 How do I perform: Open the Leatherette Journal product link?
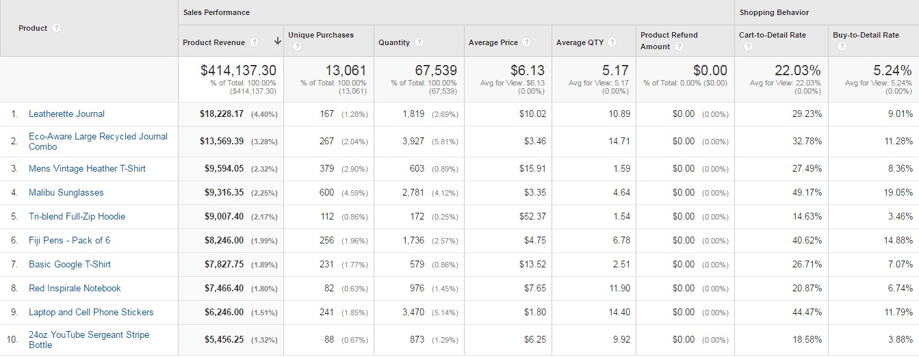pyautogui.click(x=66, y=114)
